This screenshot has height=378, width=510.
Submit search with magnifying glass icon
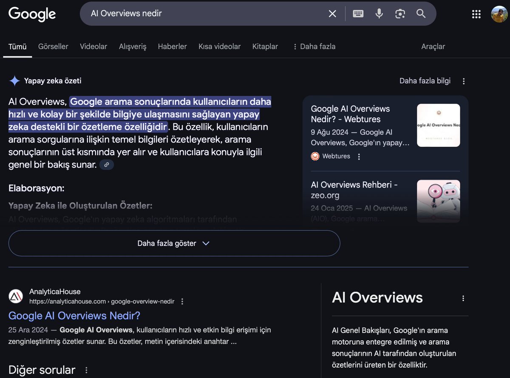(421, 14)
